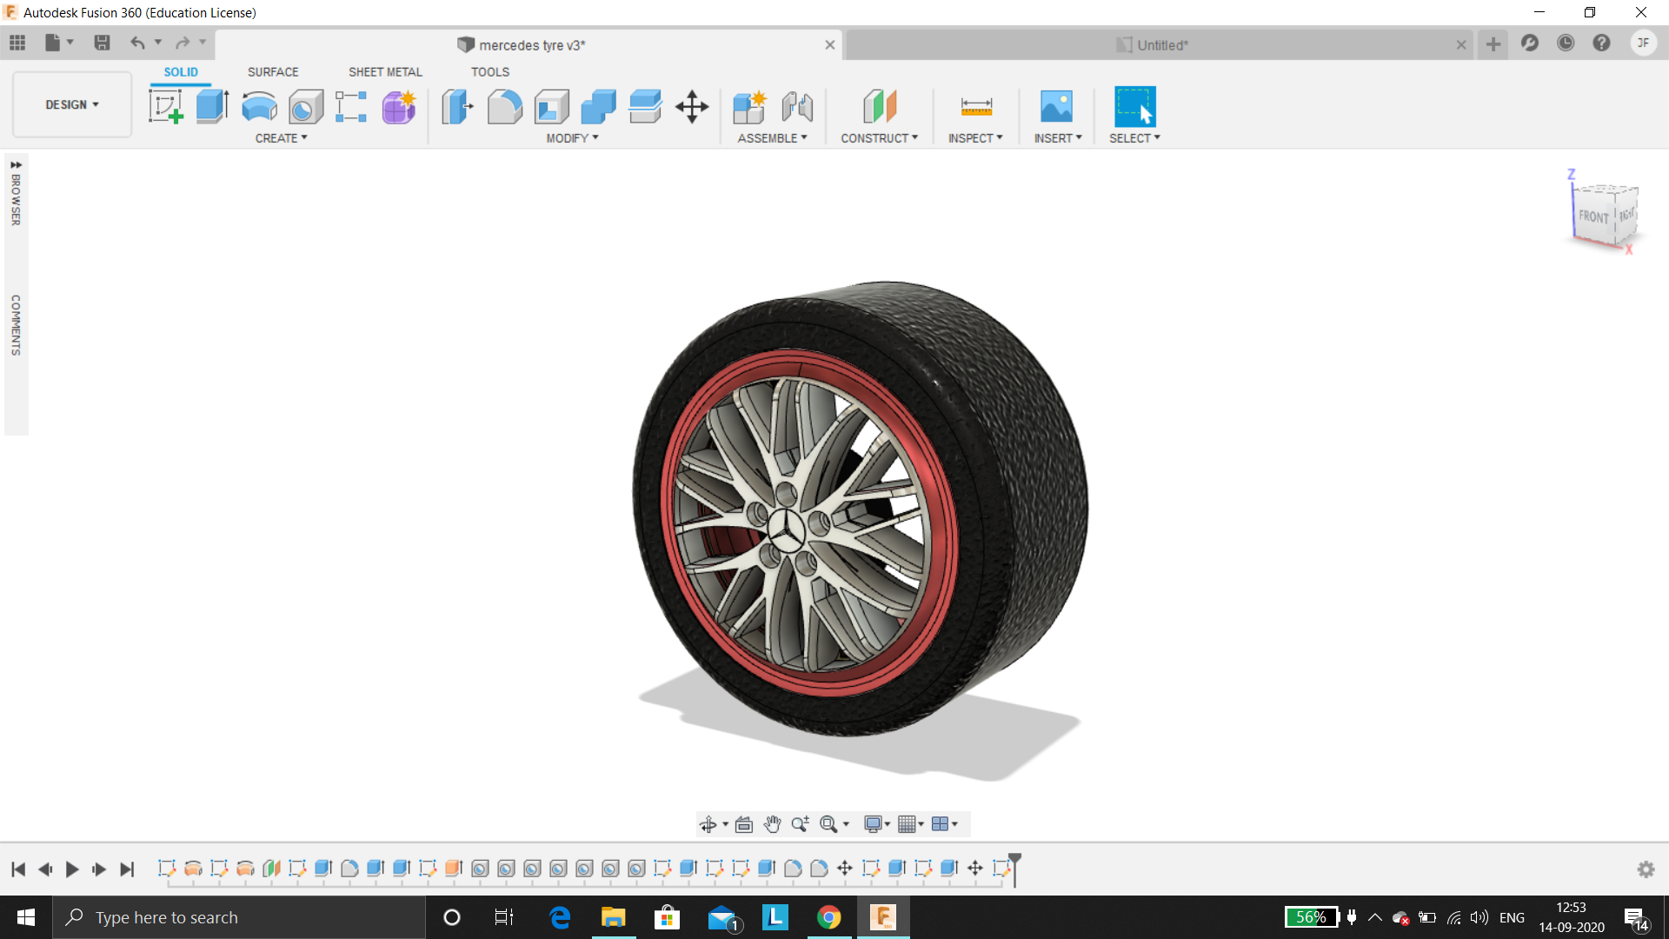The height and width of the screenshot is (939, 1669).
Task: Expand the SELECT menu
Action: pos(1134,138)
